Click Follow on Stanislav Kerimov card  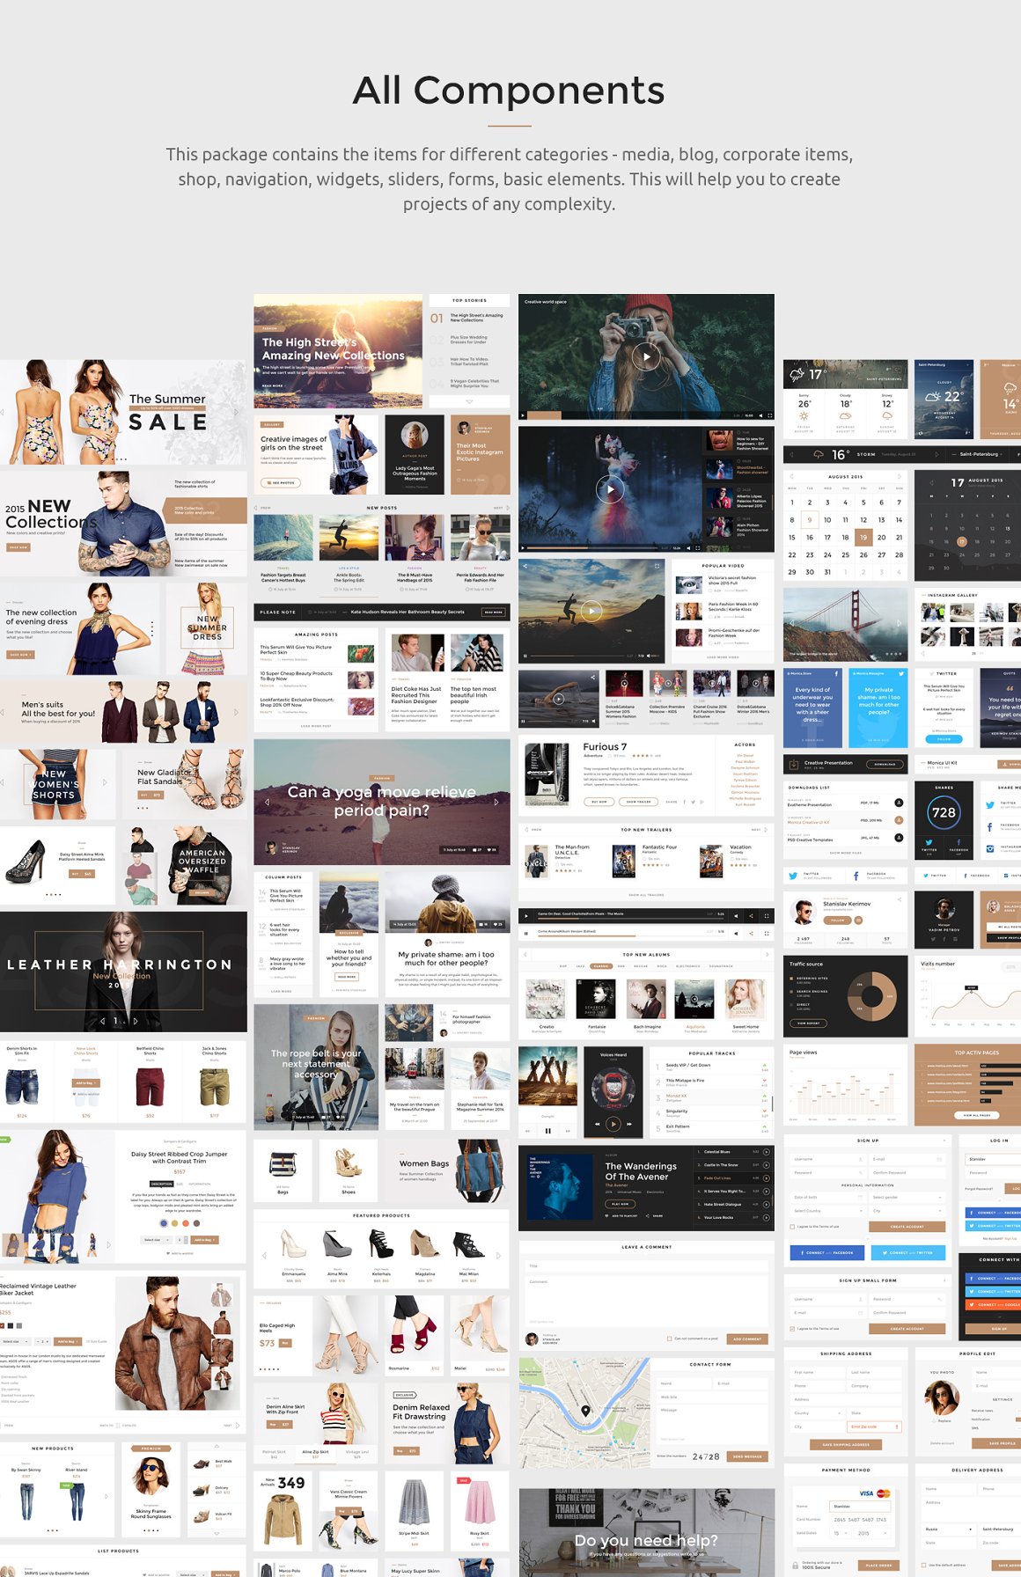coord(837,920)
